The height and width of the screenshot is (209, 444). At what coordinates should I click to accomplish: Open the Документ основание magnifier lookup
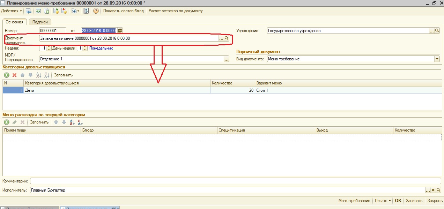(x=227, y=38)
